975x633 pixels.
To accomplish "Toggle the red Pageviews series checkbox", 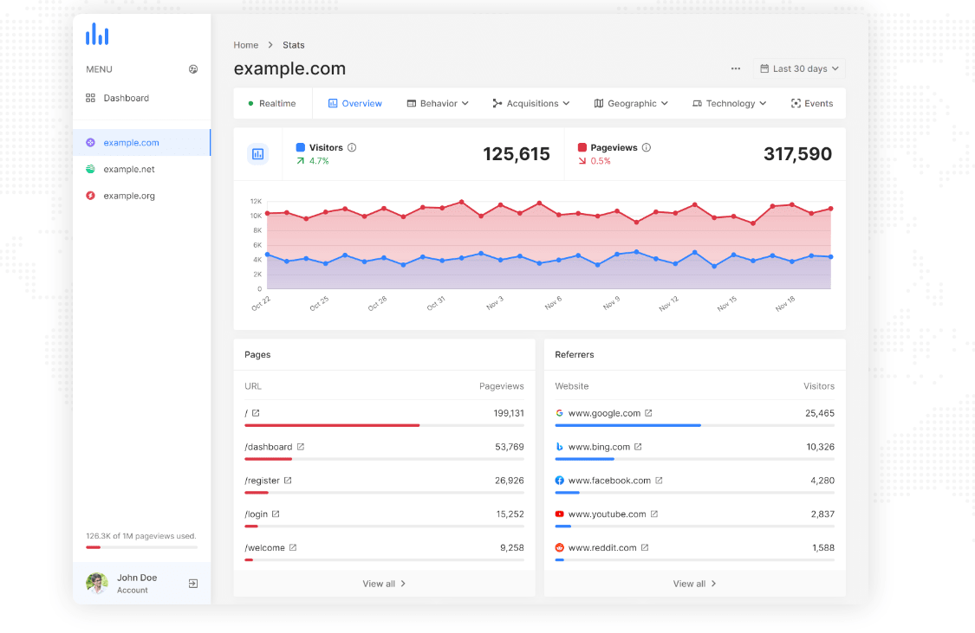I will (582, 148).
